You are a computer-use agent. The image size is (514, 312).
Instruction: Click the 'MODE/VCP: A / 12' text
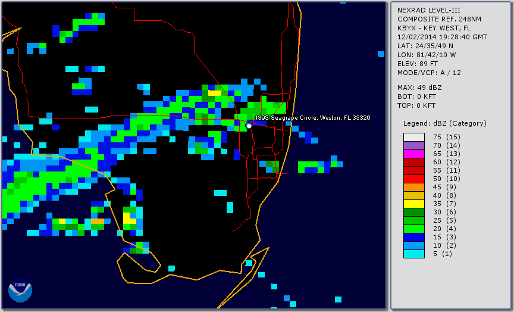[x=429, y=73]
